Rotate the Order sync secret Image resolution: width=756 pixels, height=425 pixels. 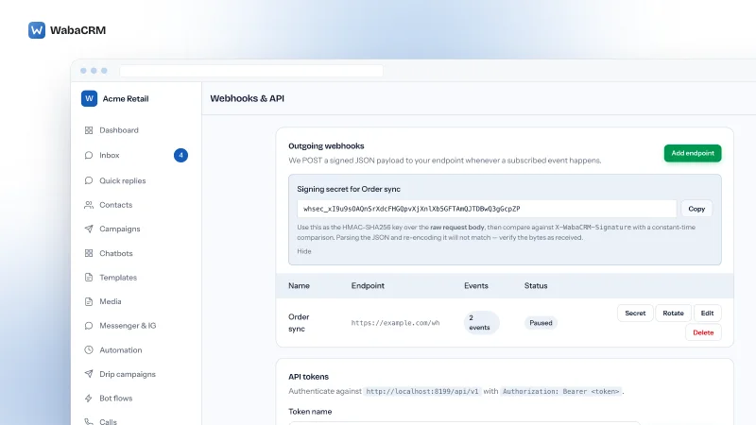673,314
